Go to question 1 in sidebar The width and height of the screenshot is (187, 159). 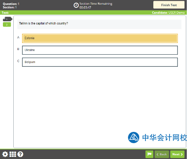[x=7, y=19]
